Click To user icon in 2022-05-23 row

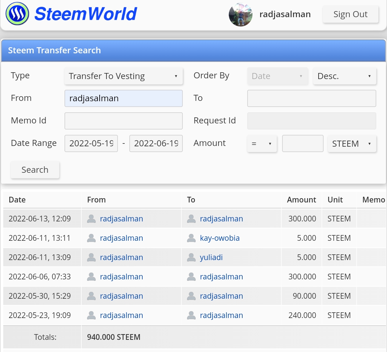pyautogui.click(x=191, y=315)
